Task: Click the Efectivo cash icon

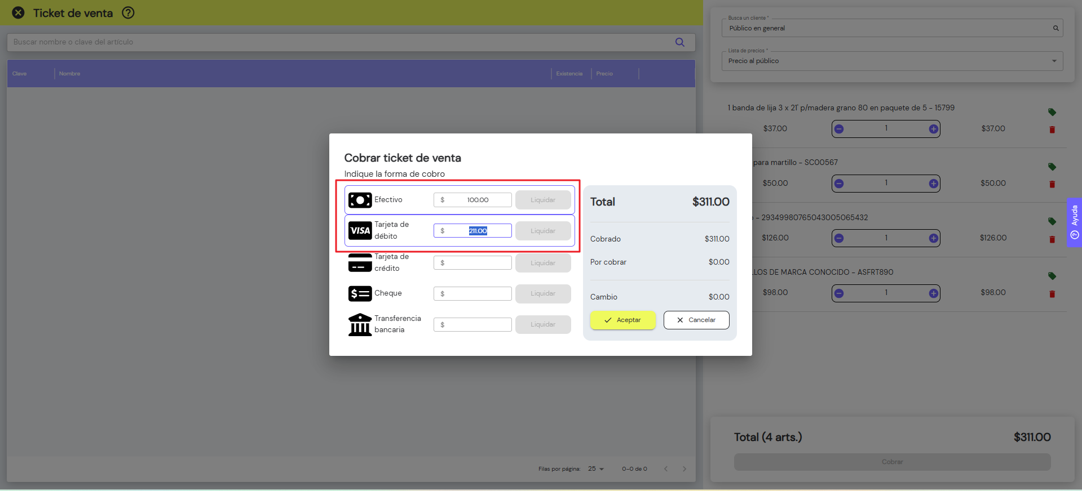Action: click(x=360, y=200)
